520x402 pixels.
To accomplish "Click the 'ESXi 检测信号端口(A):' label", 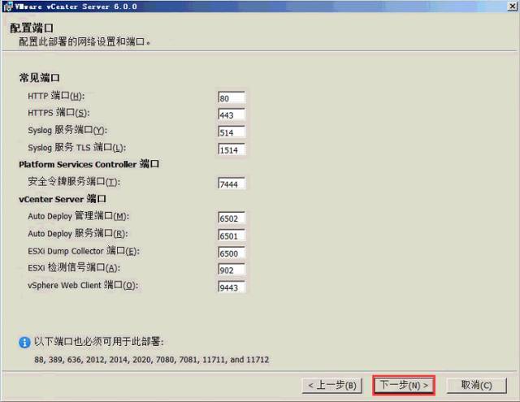I will (x=74, y=268).
